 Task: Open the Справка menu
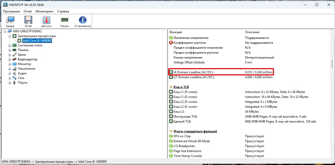(63, 11)
